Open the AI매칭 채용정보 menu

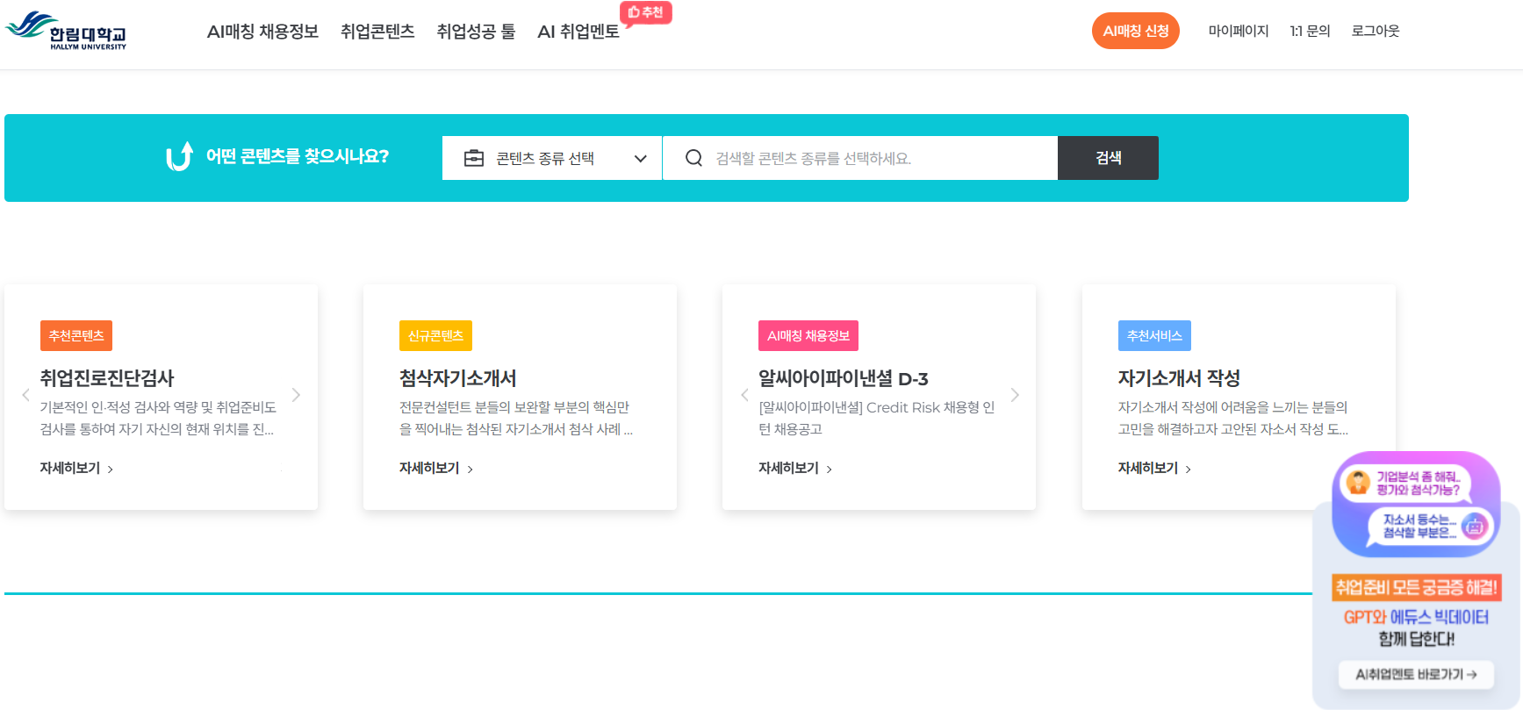click(262, 32)
